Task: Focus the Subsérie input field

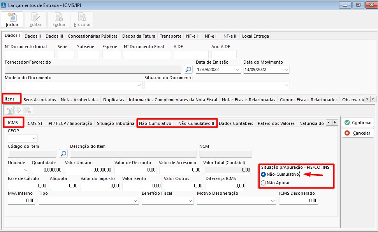Action: tap(88, 54)
